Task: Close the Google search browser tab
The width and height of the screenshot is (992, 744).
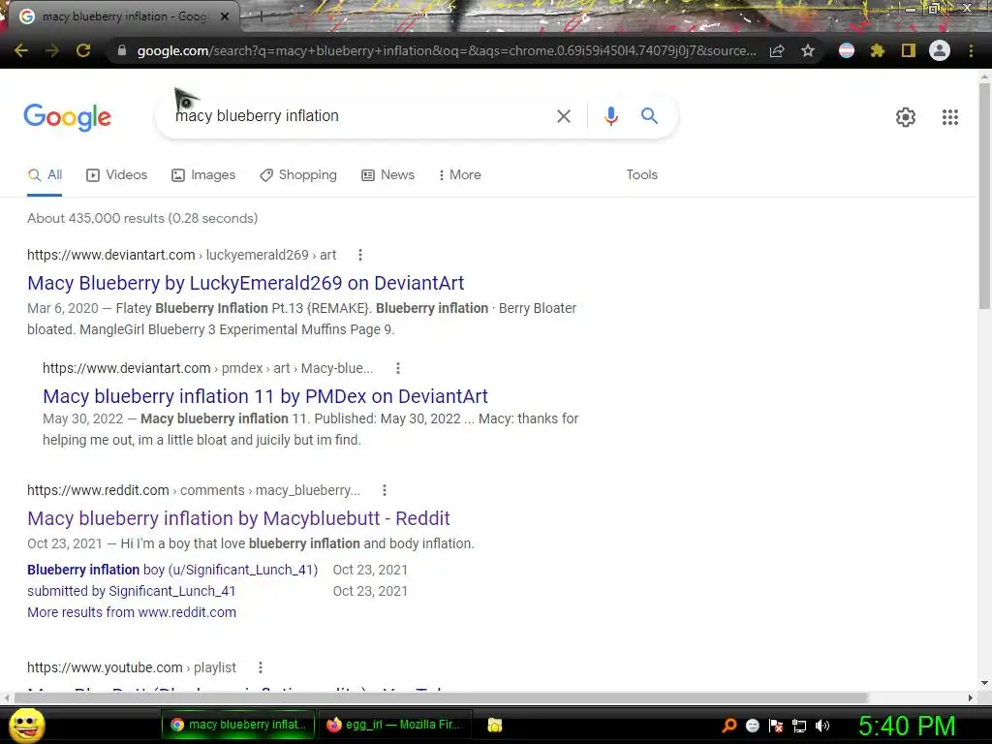Action: pyautogui.click(x=225, y=16)
